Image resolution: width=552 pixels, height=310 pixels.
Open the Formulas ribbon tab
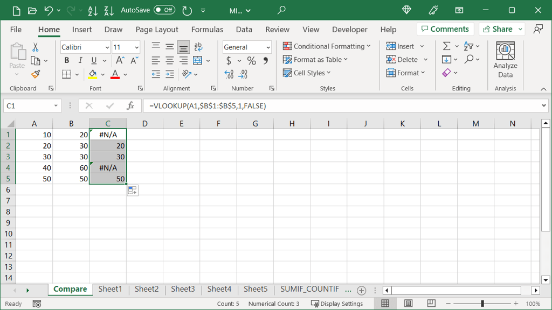[207, 30]
